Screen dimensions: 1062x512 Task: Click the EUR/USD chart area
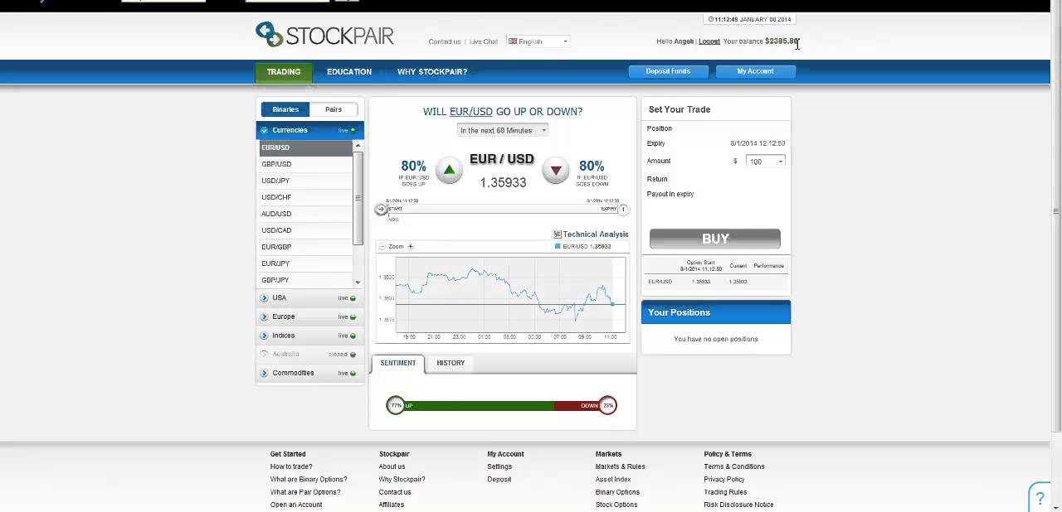(x=509, y=294)
